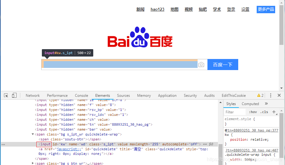Select hidden input name="rsv_idx" row

coord(82,115)
